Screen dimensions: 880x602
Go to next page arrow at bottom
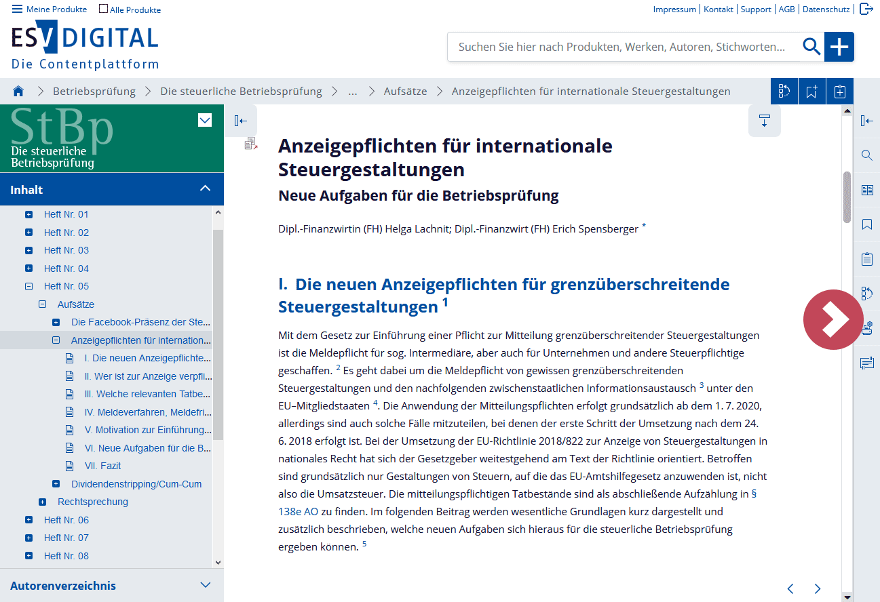[818, 588]
